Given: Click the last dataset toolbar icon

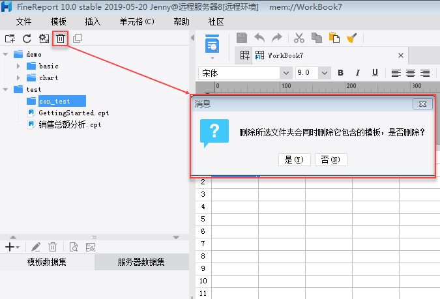Looking at the screenshot, I should [x=91, y=247].
